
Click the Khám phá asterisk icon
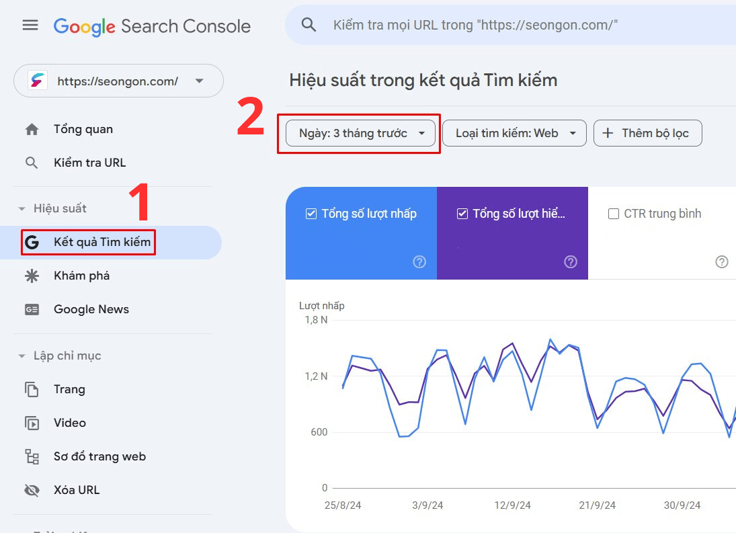click(x=32, y=276)
